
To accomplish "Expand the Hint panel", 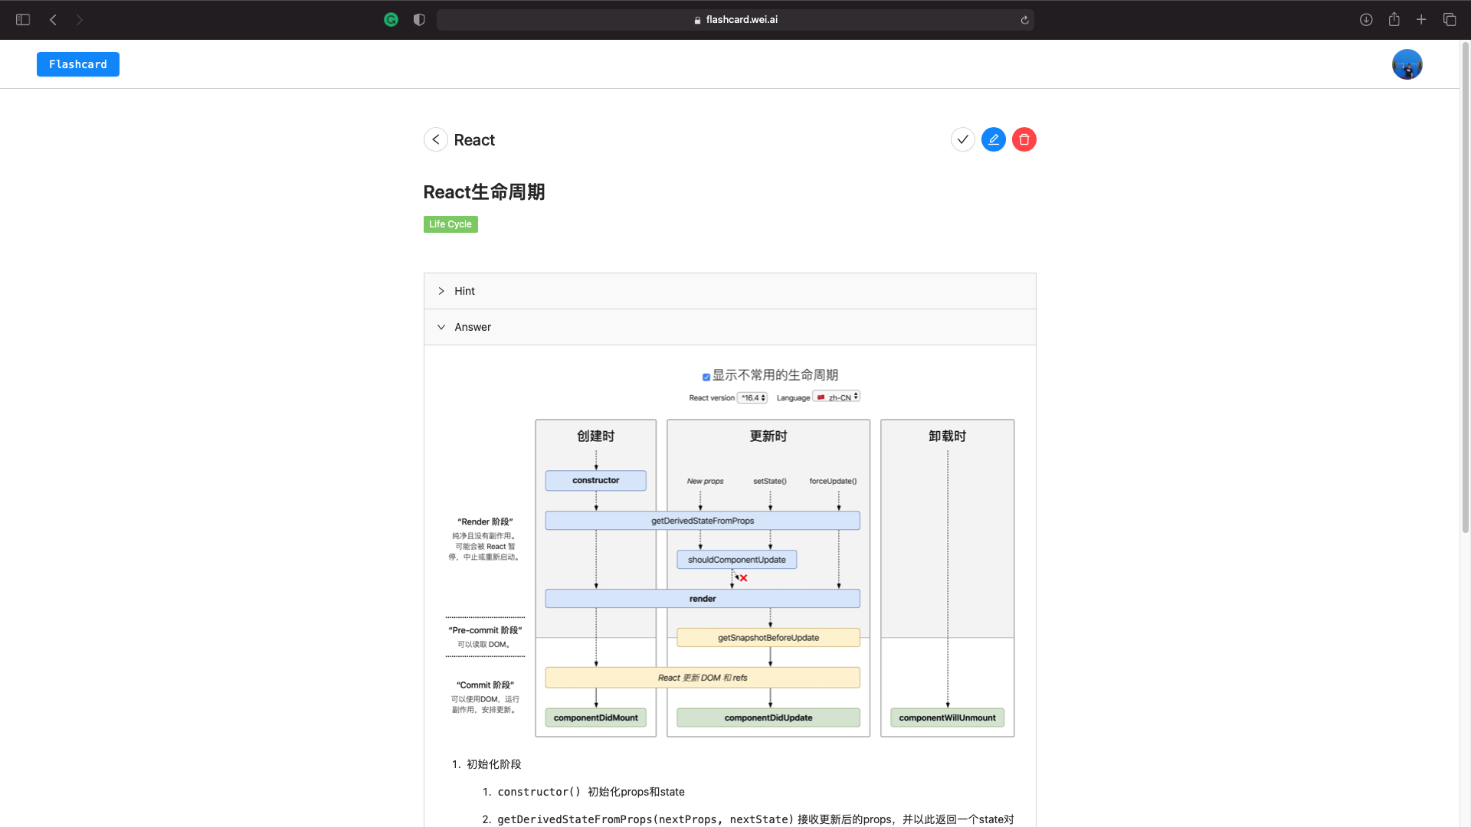I will click(730, 291).
